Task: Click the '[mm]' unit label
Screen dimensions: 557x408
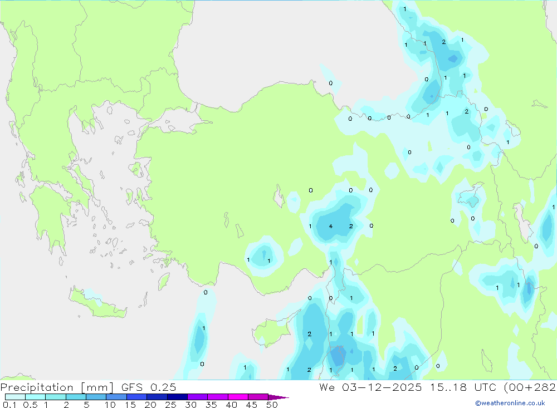Action: tap(97, 387)
